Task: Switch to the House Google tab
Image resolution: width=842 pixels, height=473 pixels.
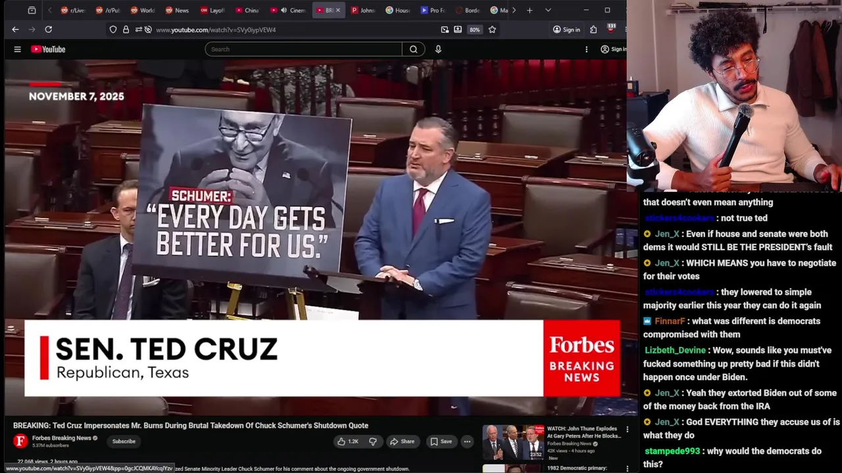Action: (x=399, y=11)
